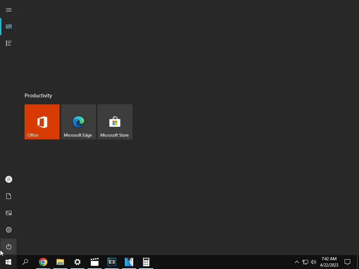Open the Documents icon in Start sidebar
The image size is (359, 269).
pos(9,196)
